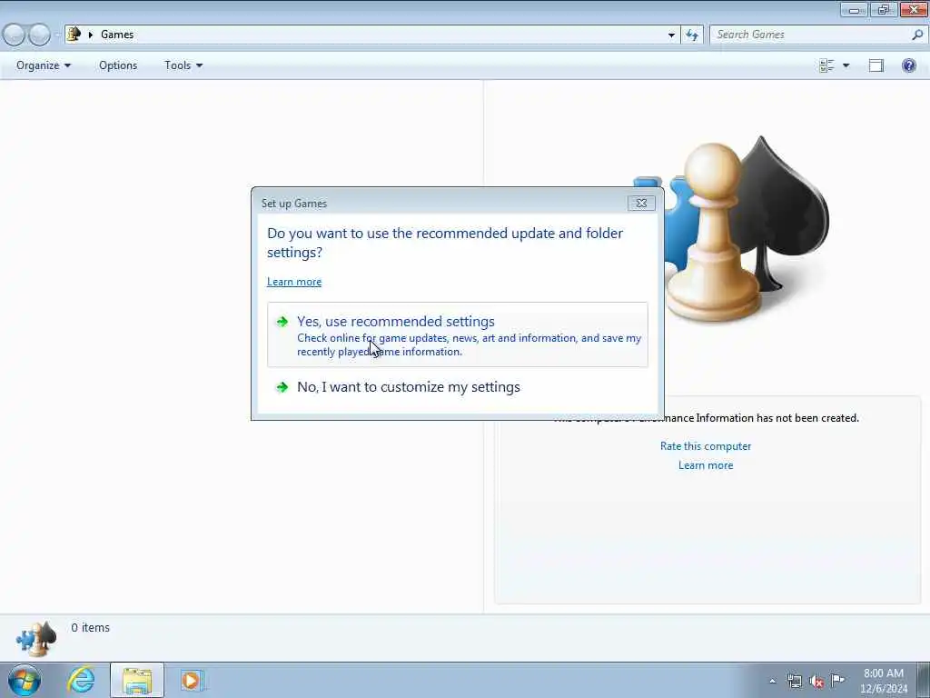The height and width of the screenshot is (698, 930).
Task: Click the Games icon in details pane
Action: [x=36, y=639]
